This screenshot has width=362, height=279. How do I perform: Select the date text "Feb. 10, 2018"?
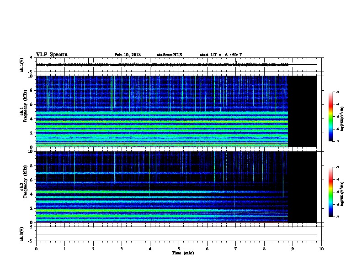click(128, 55)
